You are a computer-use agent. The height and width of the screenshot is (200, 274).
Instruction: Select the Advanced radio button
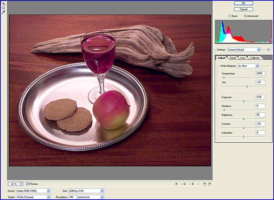[x=245, y=16]
